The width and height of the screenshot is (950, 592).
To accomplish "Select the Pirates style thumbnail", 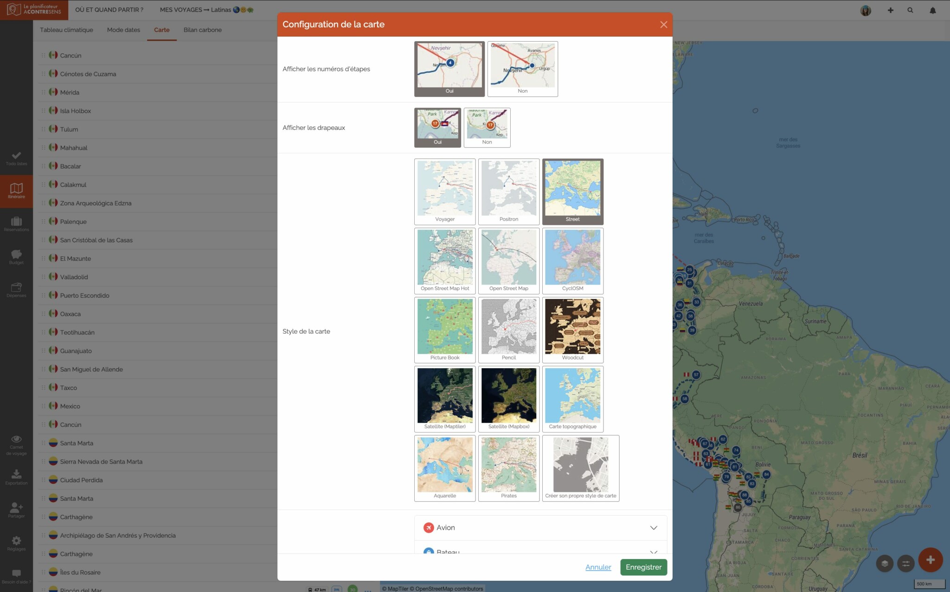I will click(509, 468).
